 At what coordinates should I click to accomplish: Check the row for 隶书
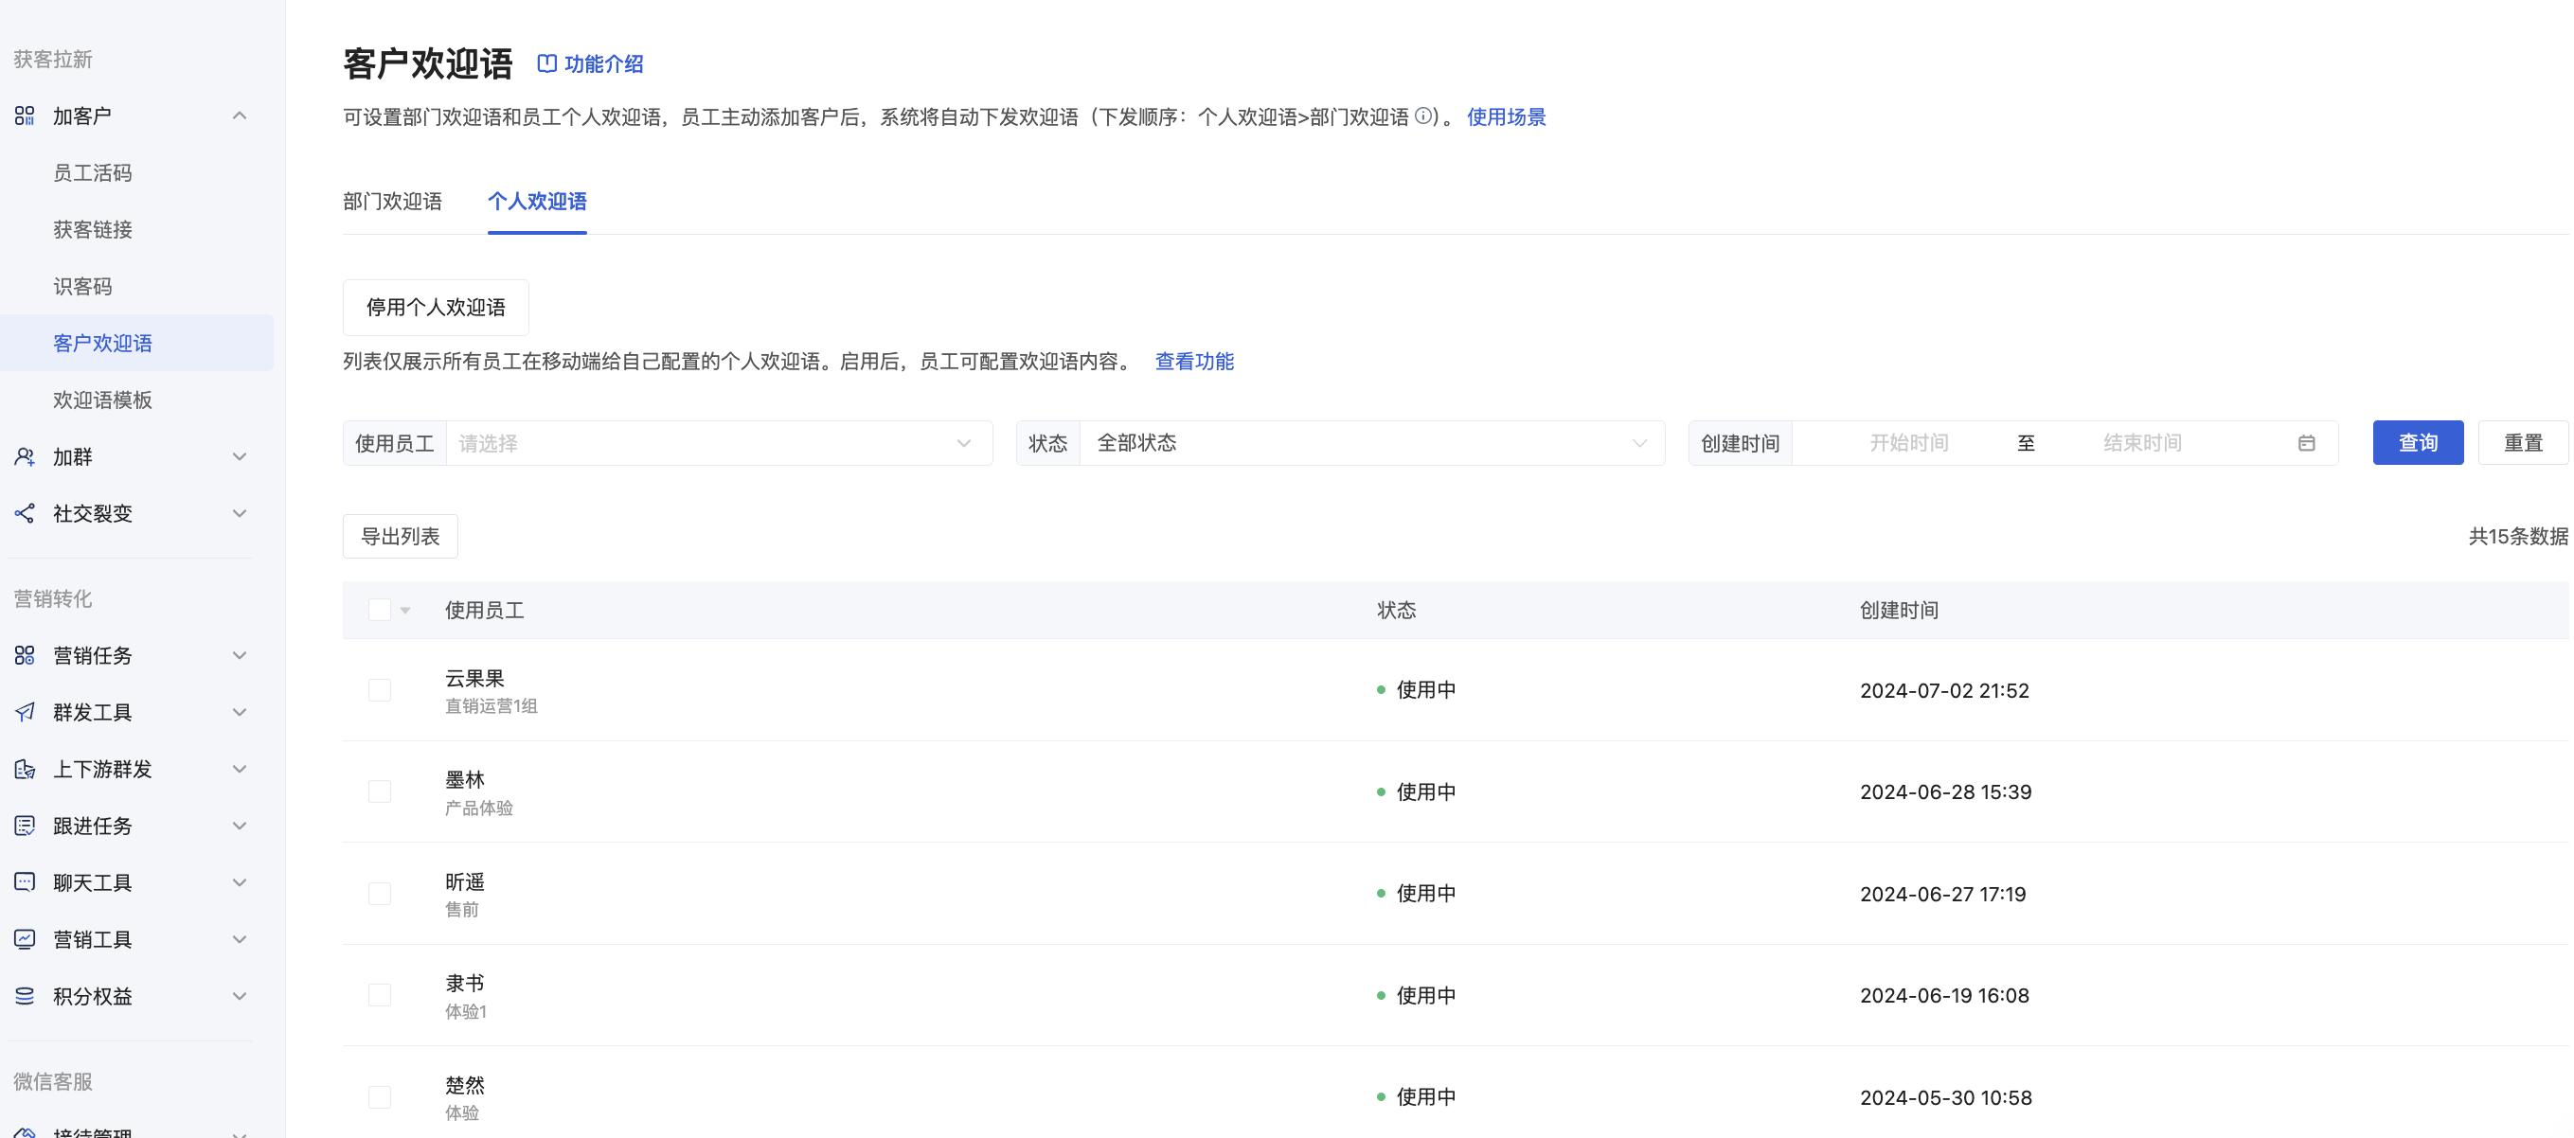[x=380, y=995]
